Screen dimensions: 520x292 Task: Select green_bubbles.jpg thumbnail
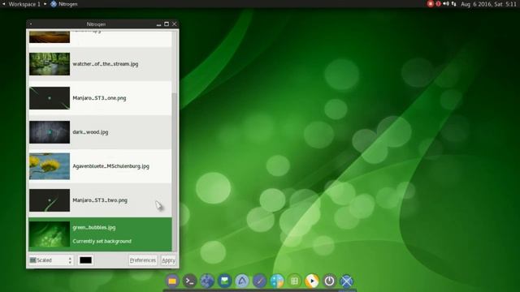[50, 234]
